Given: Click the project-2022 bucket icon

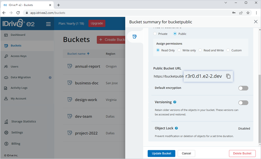Looking at the screenshot, I should click(x=69, y=133).
